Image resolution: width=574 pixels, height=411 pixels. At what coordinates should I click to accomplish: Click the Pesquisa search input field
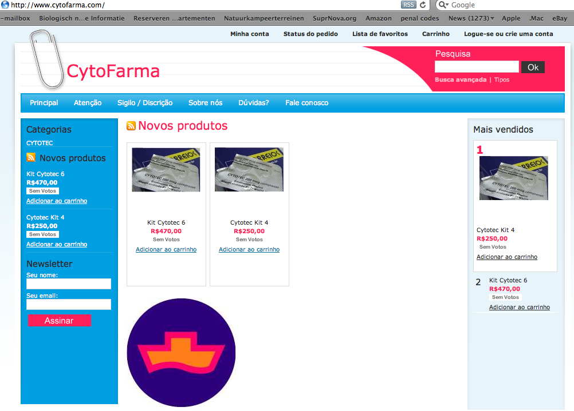(x=477, y=67)
